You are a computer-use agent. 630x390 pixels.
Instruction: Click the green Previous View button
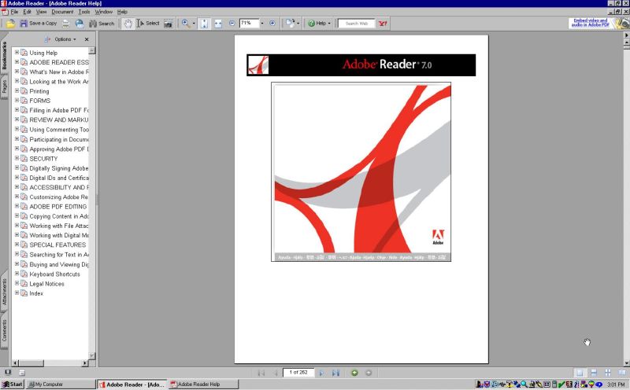354,373
